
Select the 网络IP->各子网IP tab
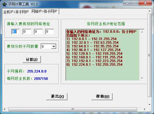(44, 11)
